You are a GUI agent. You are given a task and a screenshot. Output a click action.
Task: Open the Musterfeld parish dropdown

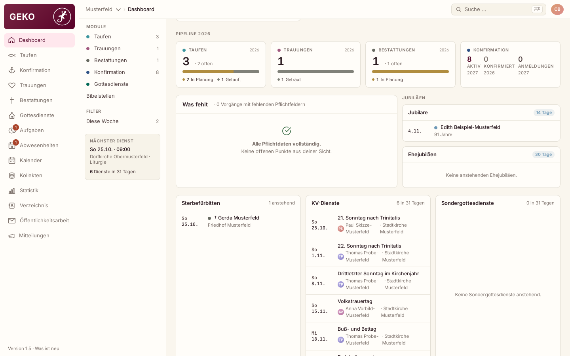click(x=103, y=9)
